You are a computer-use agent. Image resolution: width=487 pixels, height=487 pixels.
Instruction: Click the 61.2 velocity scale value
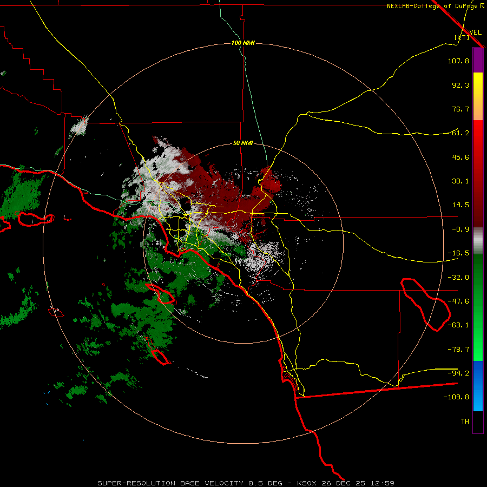pos(460,133)
